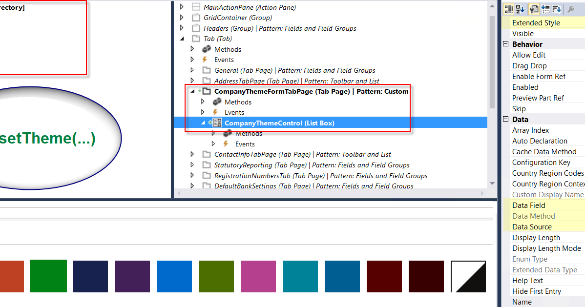Click the MainActionPane Action Pane icon
Image resolution: width=585 pixels, height=307 pixels.
196,7
